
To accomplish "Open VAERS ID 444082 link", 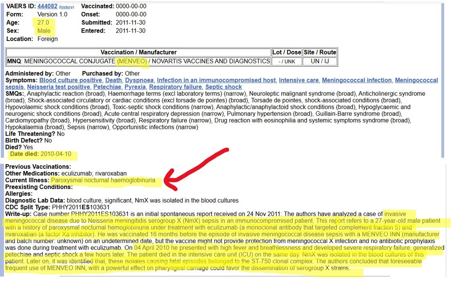I will point(47,6).
